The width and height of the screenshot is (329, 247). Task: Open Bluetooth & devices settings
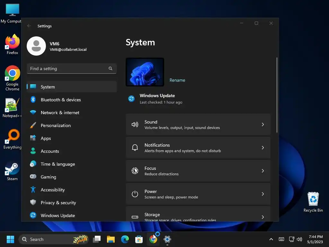(x=72, y=100)
